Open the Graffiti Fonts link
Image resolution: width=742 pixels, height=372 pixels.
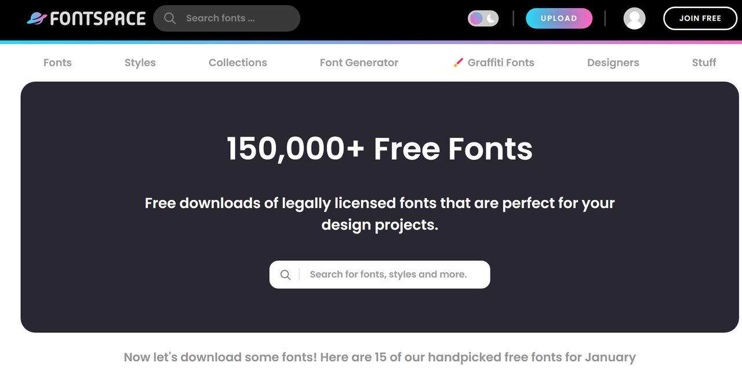click(501, 63)
